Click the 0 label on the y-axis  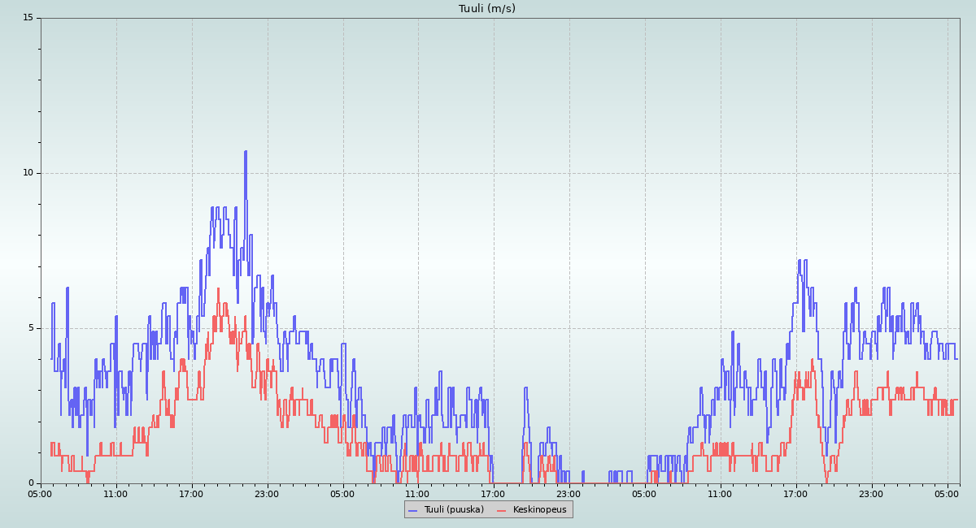[31, 483]
